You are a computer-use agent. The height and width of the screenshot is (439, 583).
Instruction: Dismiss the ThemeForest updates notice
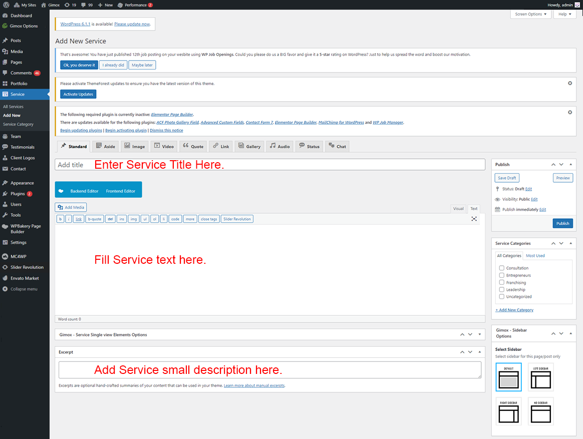[570, 83]
